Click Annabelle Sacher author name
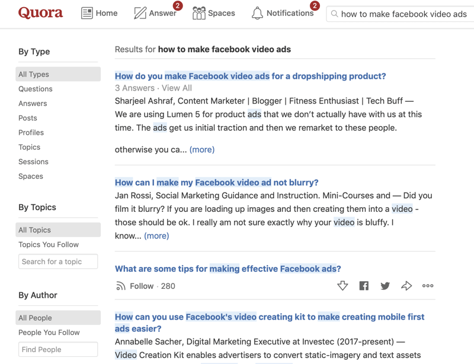 [148, 342]
